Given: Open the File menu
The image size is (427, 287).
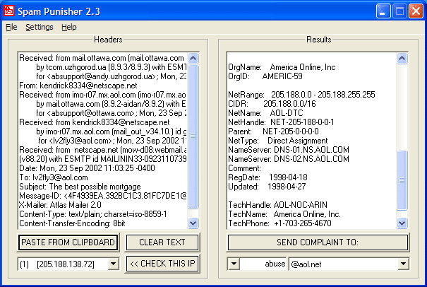Looking at the screenshot, I should point(11,27).
